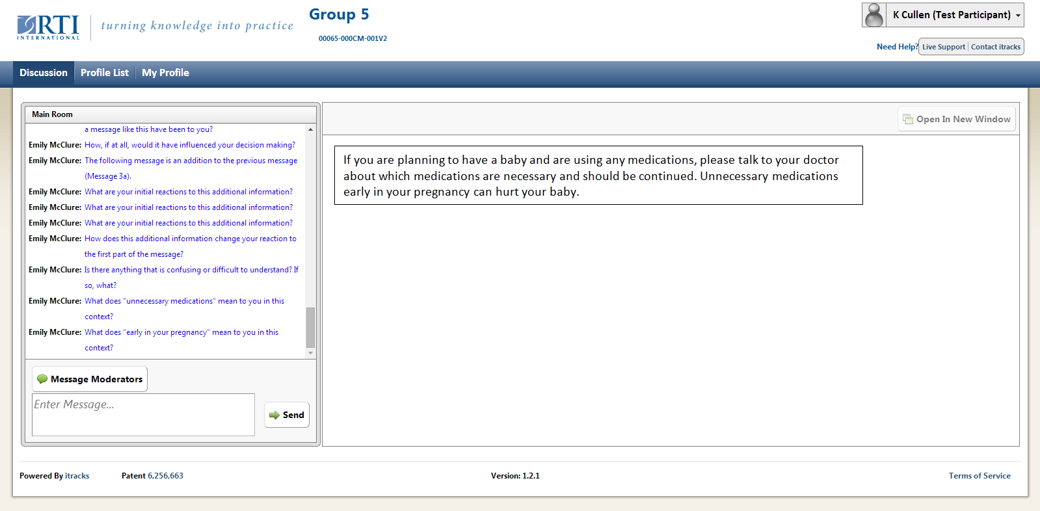Click the Main Room panel header
The width and height of the screenshot is (1040, 511).
[170, 114]
